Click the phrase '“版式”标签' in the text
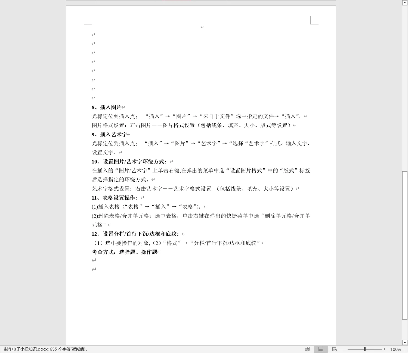Image resolution: width=408 pixels, height=353 pixels. [x=295, y=171]
